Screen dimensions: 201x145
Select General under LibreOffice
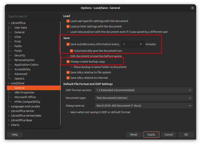(x=19, y=32)
